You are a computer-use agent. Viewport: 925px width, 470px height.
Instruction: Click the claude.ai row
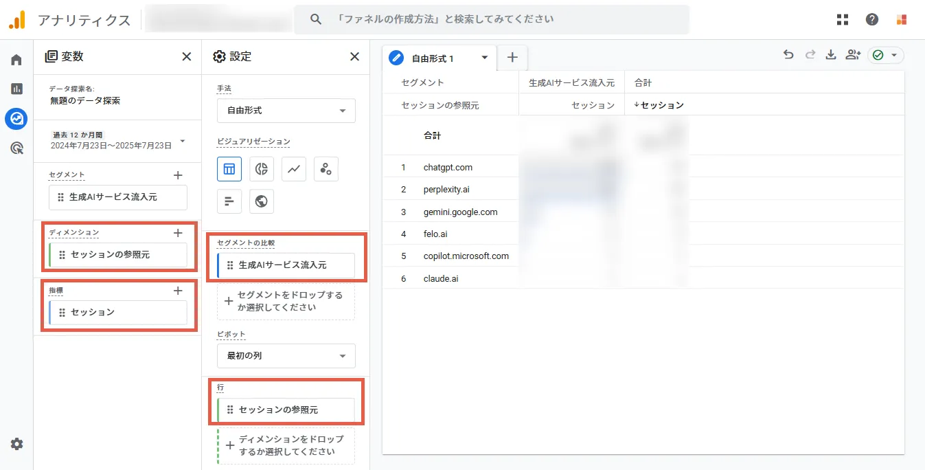[x=441, y=278]
